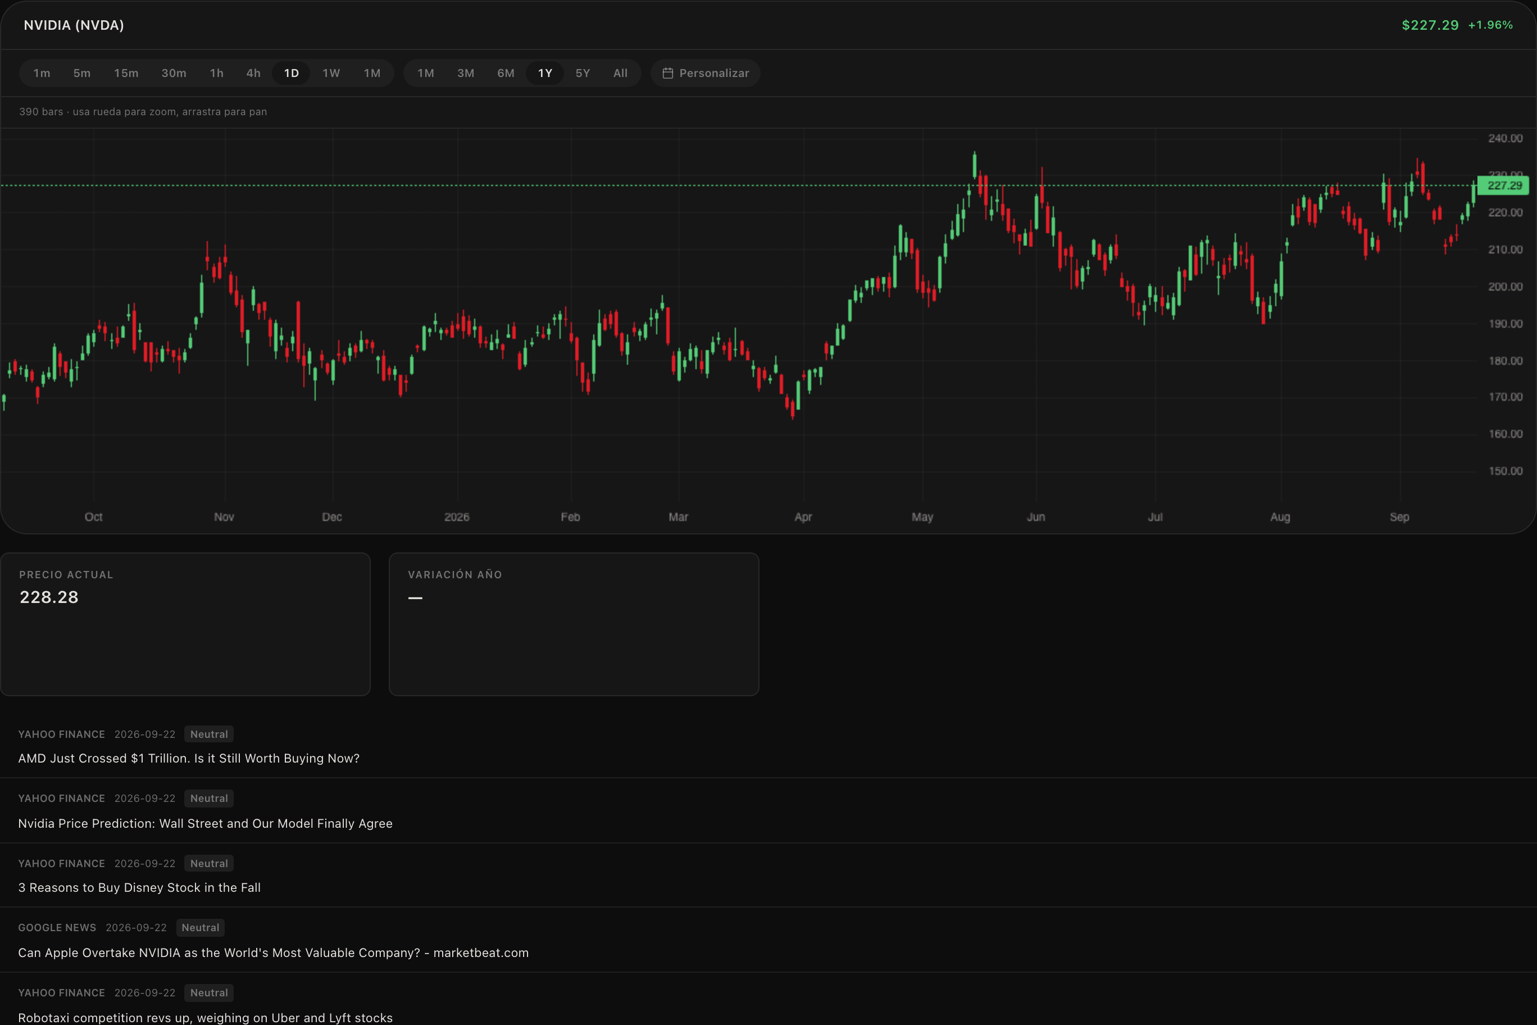Open the Personalizar date range picker
This screenshot has width=1537, height=1025.
tap(706, 73)
